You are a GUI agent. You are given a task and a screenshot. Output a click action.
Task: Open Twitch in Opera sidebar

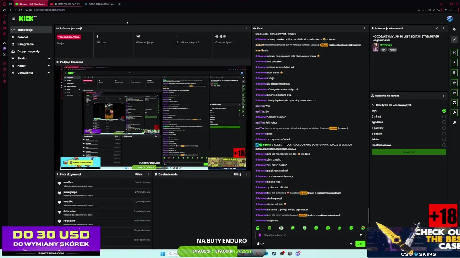coord(4,49)
